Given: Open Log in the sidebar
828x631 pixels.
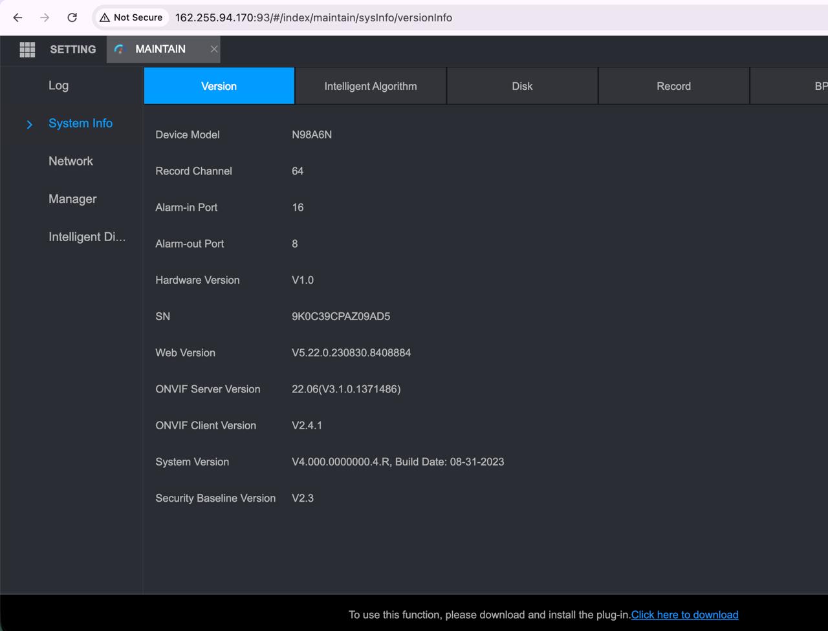Looking at the screenshot, I should (58, 85).
